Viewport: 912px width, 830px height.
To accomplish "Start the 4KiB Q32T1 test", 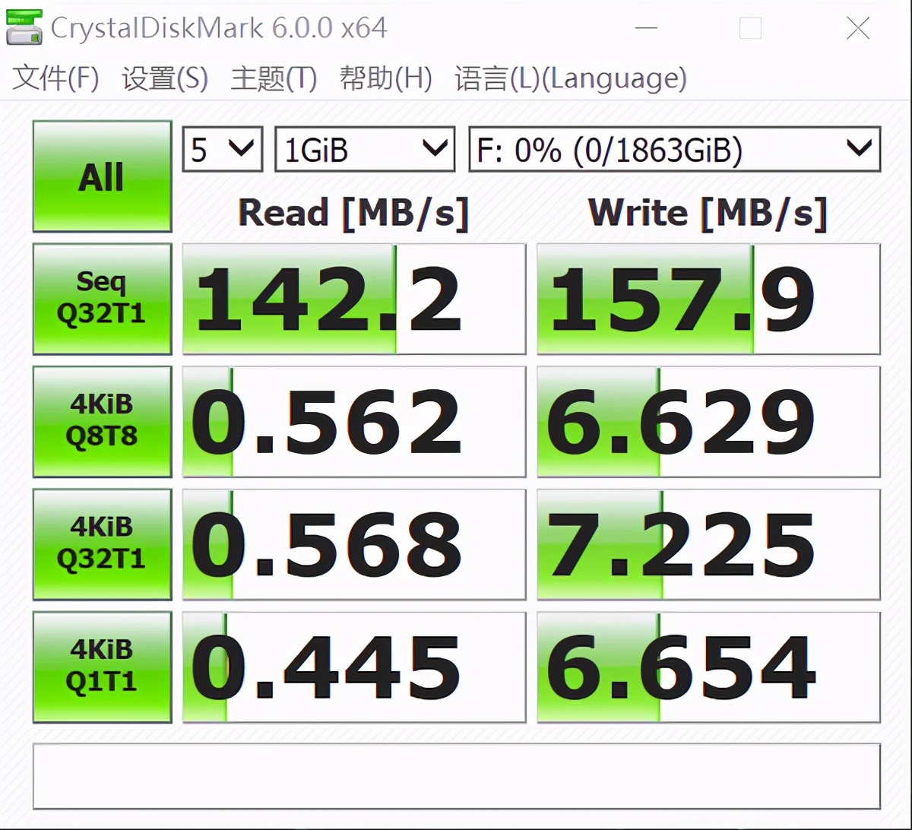I will (x=102, y=543).
